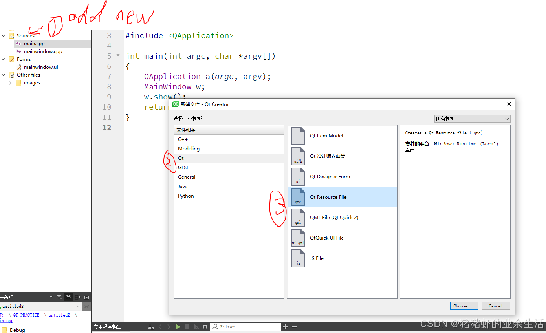Select the Java category
The height and width of the screenshot is (333, 546).
pos(229,187)
